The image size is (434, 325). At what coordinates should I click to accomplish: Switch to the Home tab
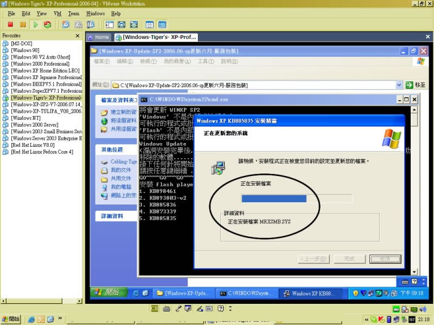(99, 37)
